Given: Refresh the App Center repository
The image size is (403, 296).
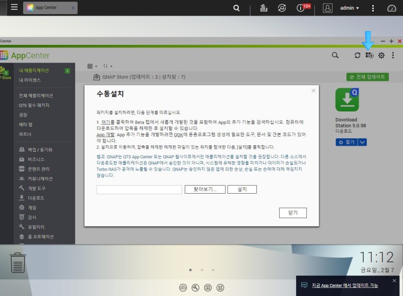Looking at the screenshot, I should (358, 55).
